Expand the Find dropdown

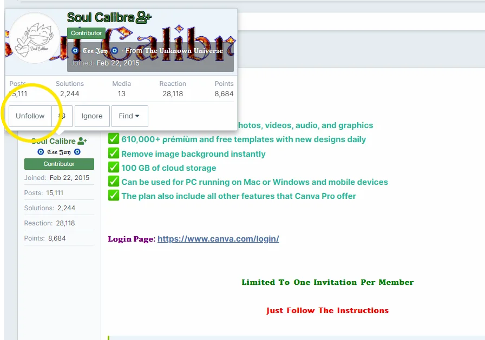point(129,116)
